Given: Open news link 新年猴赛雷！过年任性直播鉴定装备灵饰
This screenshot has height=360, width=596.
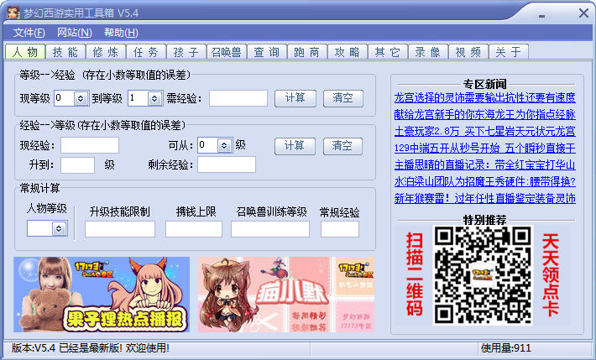Looking at the screenshot, I should 484,198.
